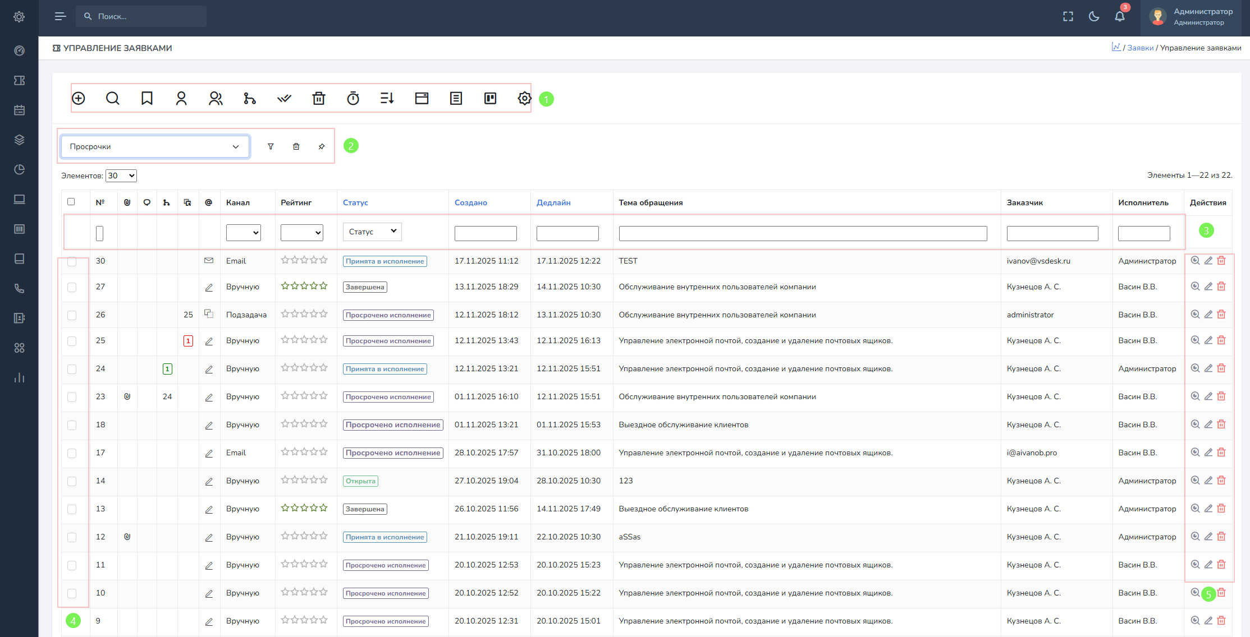The height and width of the screenshot is (637, 1250).
Task: Open phone calls section in left sidebar
Action: point(19,288)
